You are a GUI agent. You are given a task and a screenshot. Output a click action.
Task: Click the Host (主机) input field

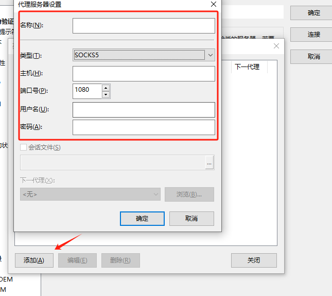click(144, 74)
